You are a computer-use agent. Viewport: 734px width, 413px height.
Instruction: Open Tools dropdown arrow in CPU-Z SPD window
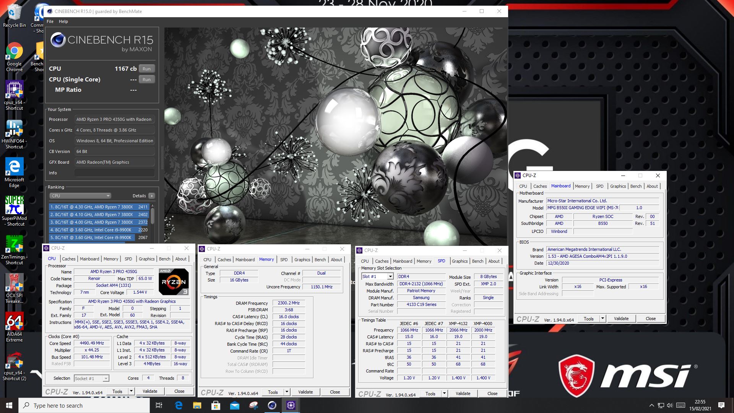444,393
